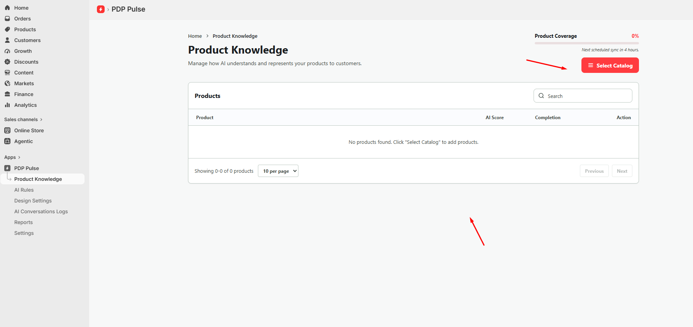Viewport: 693px width, 327px height.
Task: Click the Products tag icon
Action: (7, 29)
